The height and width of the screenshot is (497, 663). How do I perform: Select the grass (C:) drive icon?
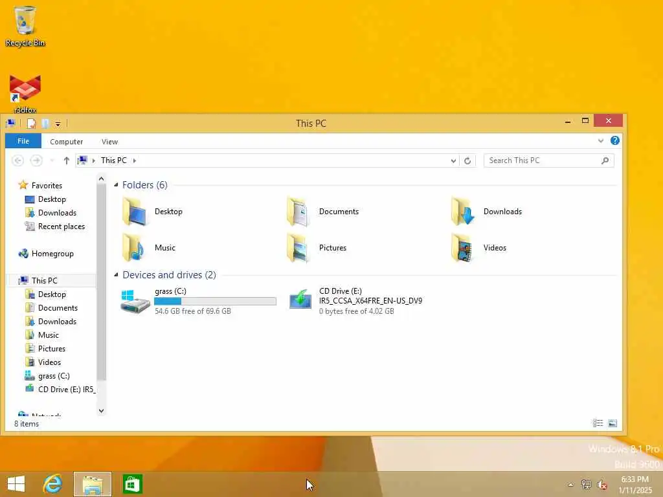tap(135, 302)
